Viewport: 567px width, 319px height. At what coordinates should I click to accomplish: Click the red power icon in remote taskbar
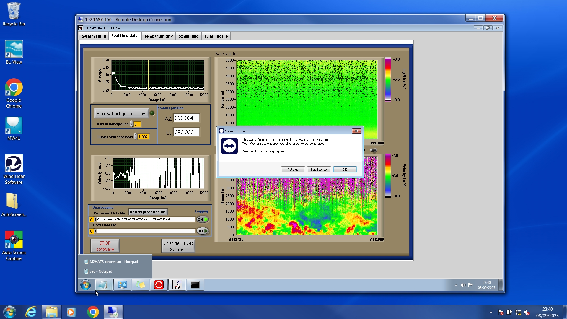[159, 285]
